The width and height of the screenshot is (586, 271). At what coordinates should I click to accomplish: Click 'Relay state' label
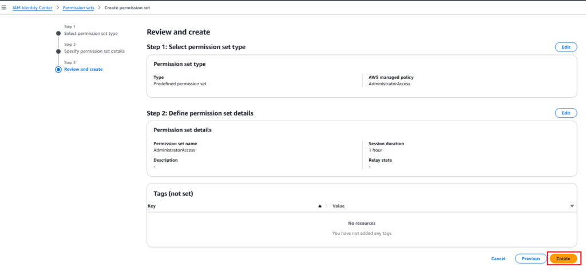tap(380, 160)
